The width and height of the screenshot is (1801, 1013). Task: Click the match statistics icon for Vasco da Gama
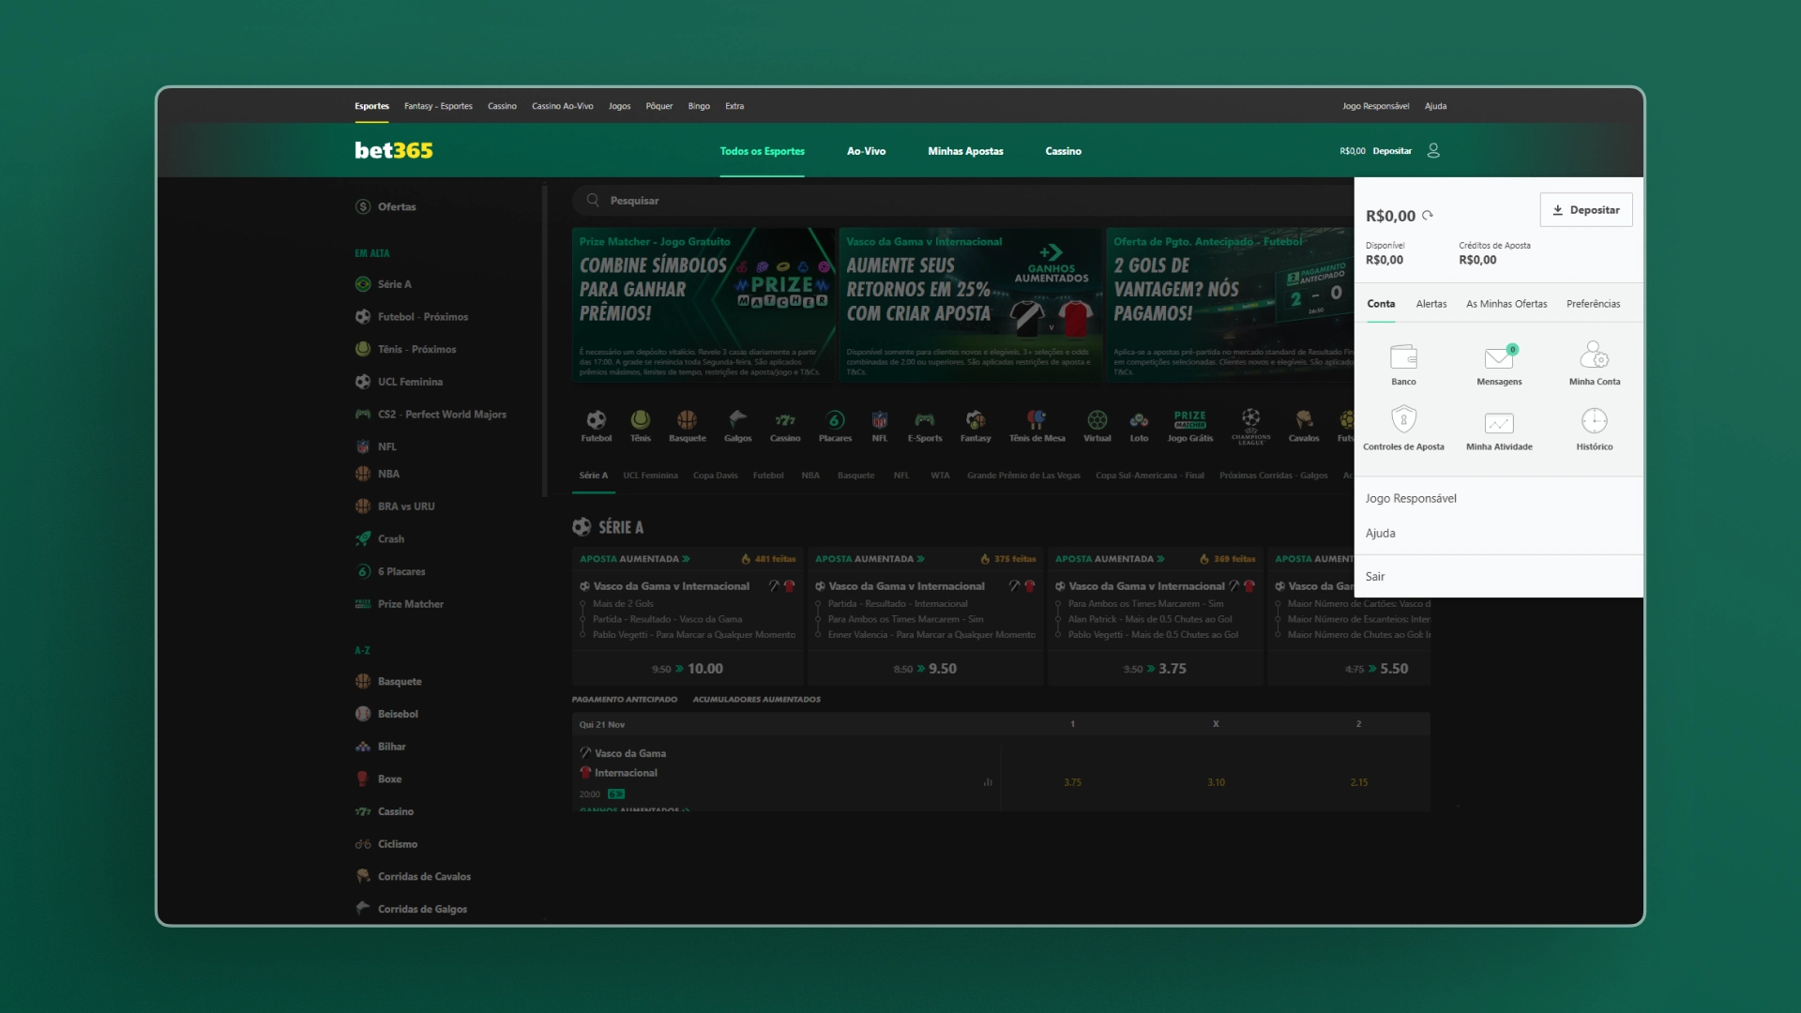pyautogui.click(x=988, y=781)
